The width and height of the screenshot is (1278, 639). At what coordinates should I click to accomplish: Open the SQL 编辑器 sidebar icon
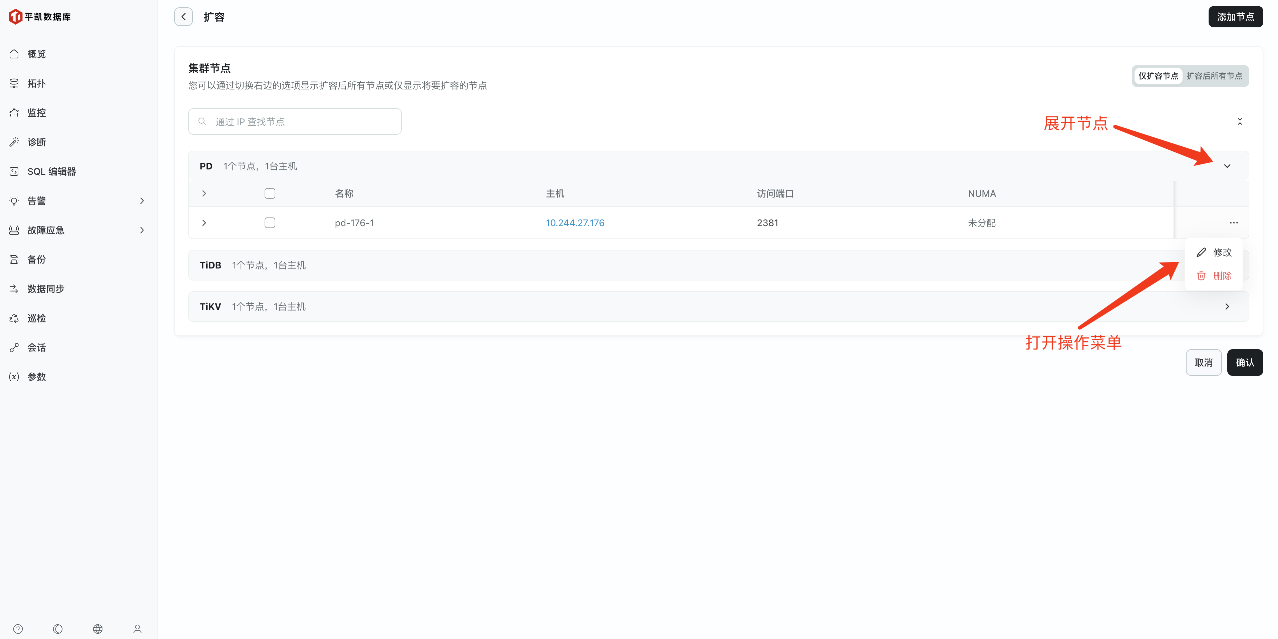tap(14, 171)
